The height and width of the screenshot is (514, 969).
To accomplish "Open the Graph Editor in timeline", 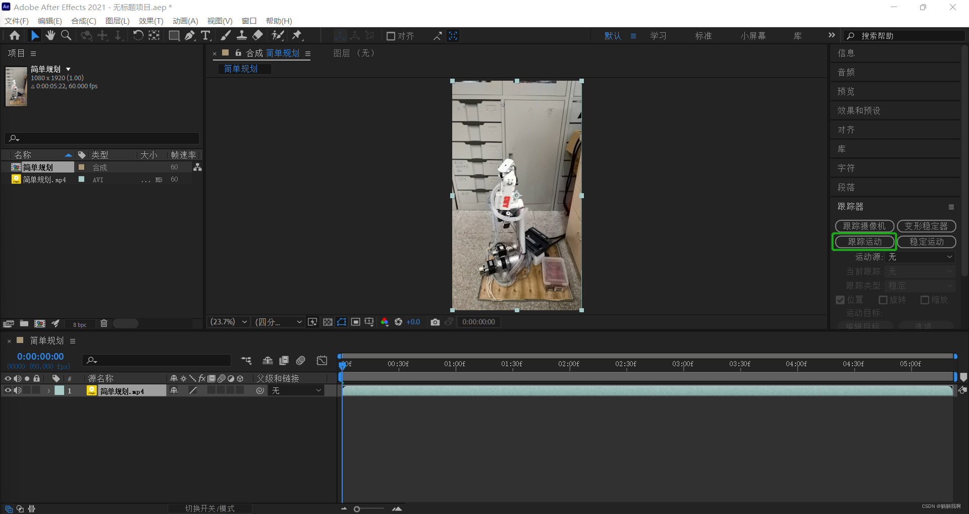I will coord(322,360).
